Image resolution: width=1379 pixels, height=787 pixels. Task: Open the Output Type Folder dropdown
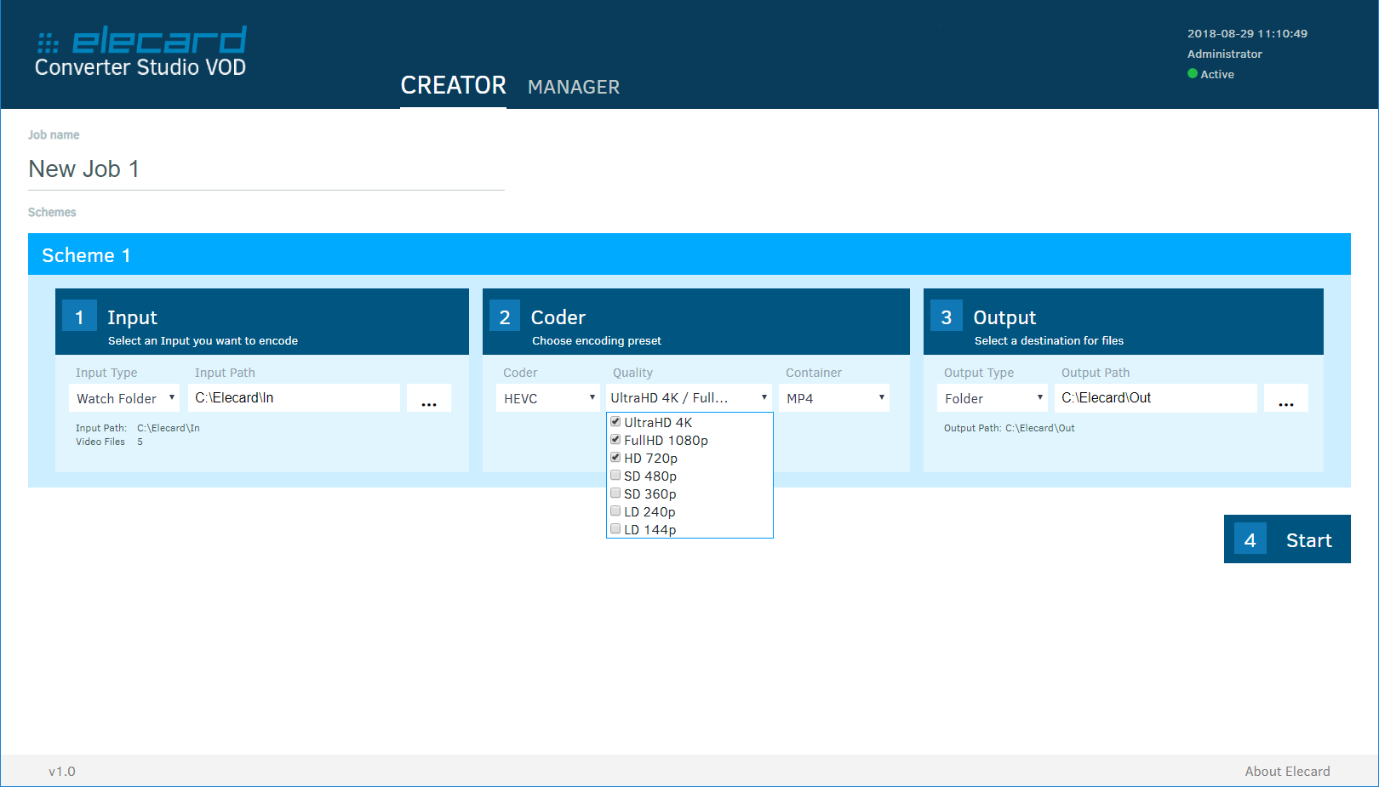(x=992, y=397)
